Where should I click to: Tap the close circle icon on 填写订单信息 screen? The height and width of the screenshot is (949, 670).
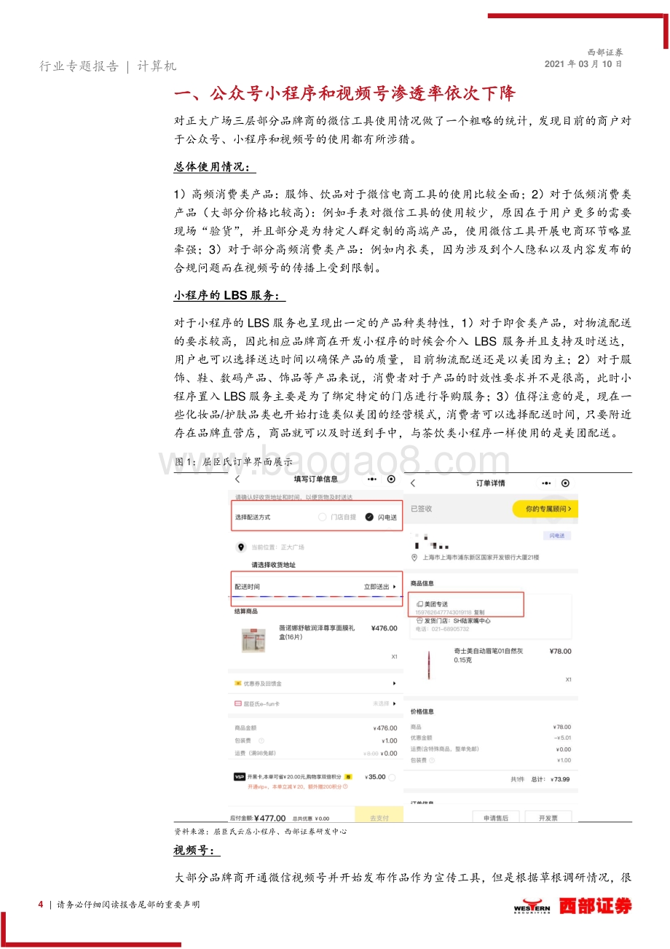click(392, 480)
